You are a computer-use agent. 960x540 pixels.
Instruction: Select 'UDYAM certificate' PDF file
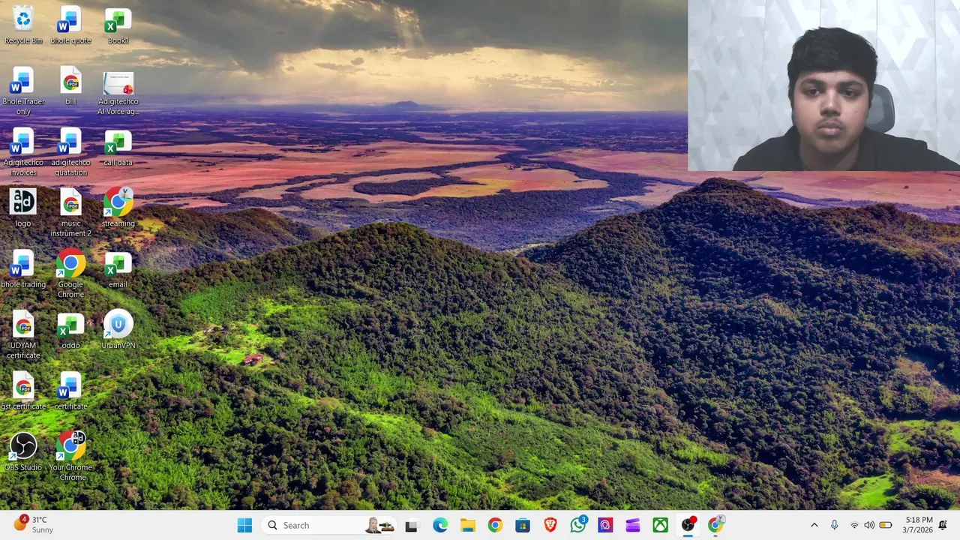pyautogui.click(x=23, y=334)
